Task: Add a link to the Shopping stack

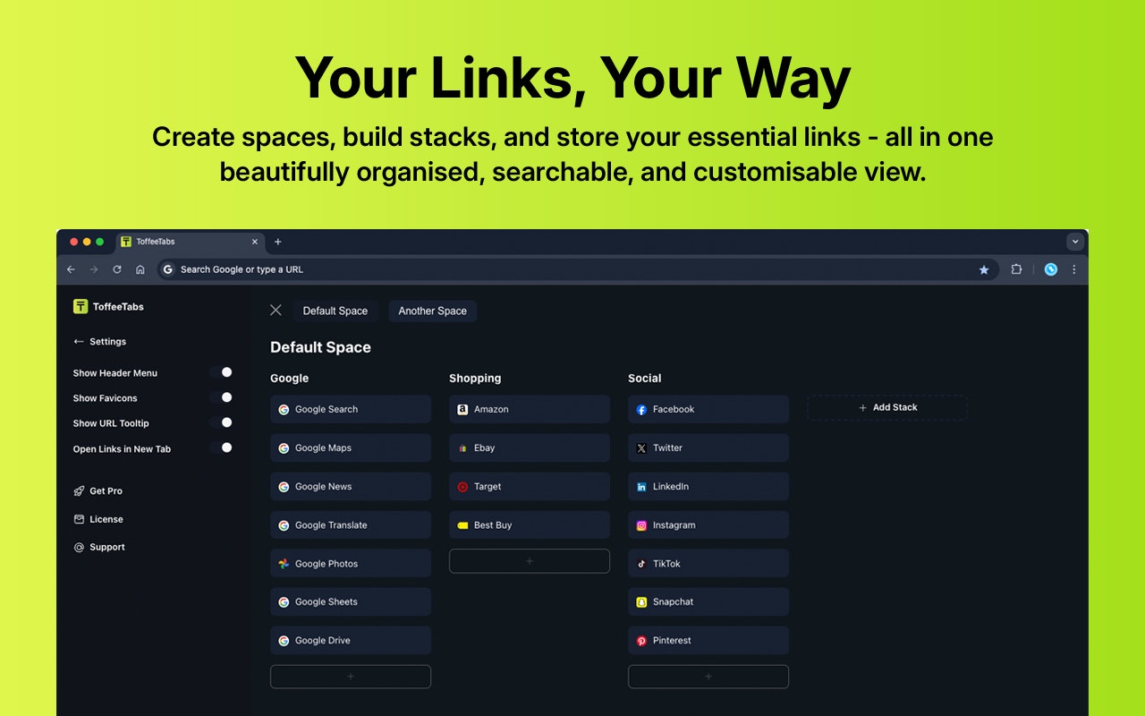Action: [530, 561]
